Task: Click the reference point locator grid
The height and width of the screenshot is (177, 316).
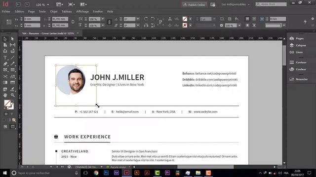Action: [x=9, y=22]
